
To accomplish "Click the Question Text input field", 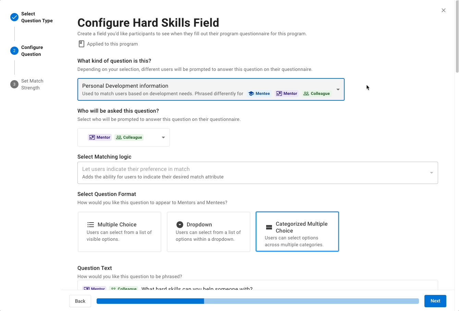I will 258,285.
